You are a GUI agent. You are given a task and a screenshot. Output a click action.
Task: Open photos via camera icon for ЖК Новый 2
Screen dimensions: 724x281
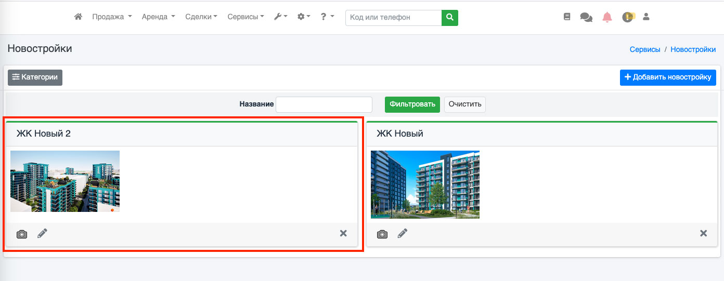[x=22, y=234]
